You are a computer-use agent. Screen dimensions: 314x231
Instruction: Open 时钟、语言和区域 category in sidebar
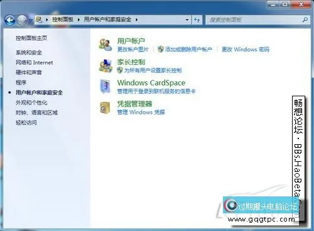click(36, 113)
